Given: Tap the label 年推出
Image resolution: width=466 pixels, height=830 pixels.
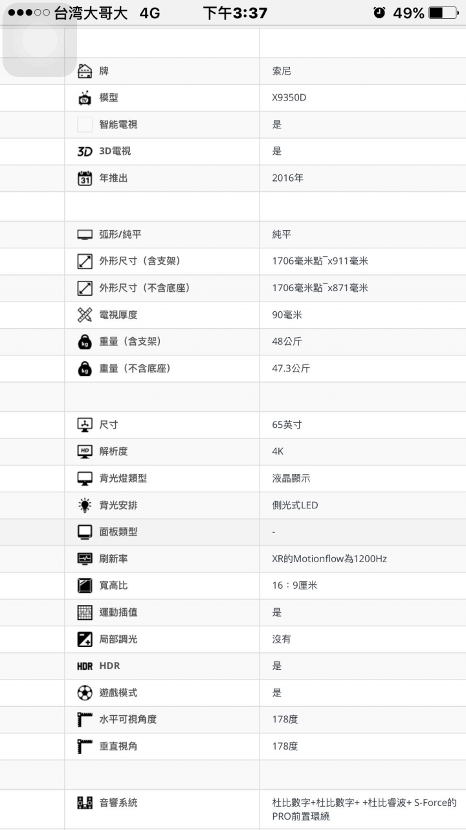Looking at the screenshot, I should [113, 178].
